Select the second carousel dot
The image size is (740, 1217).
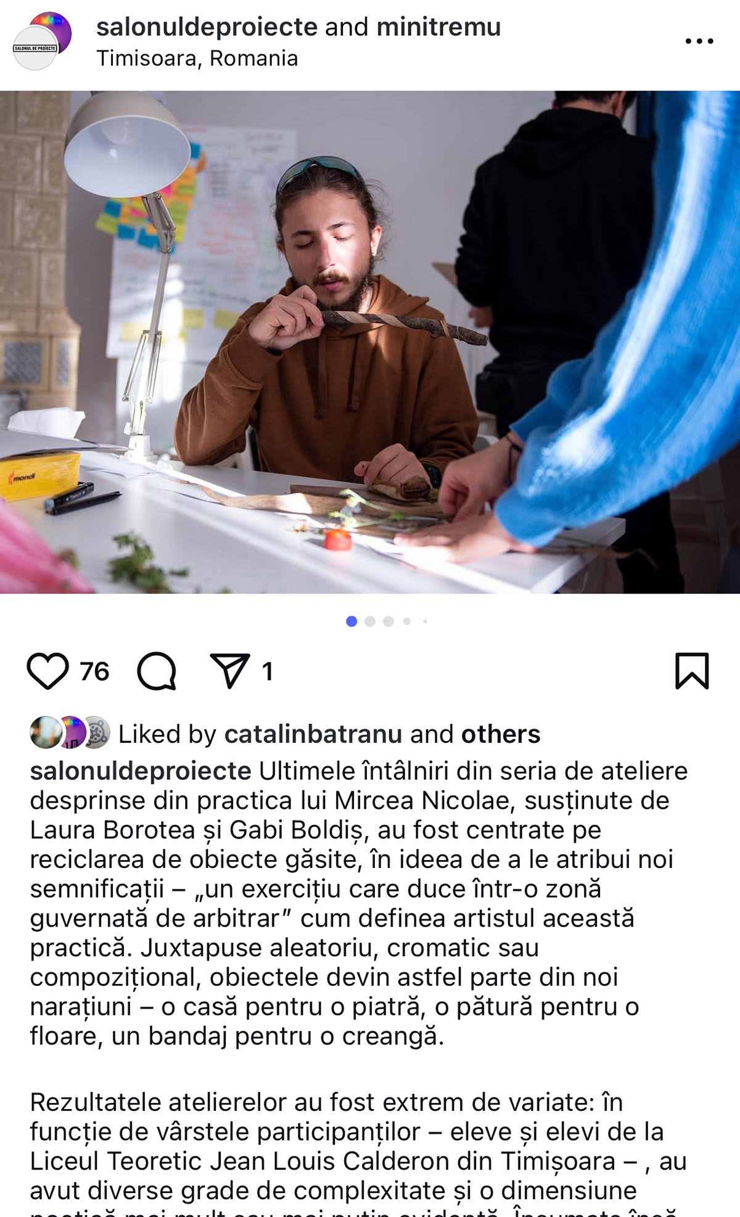click(x=370, y=621)
